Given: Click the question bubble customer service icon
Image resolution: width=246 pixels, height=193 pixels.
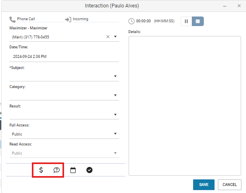Looking at the screenshot, I should [57, 170].
